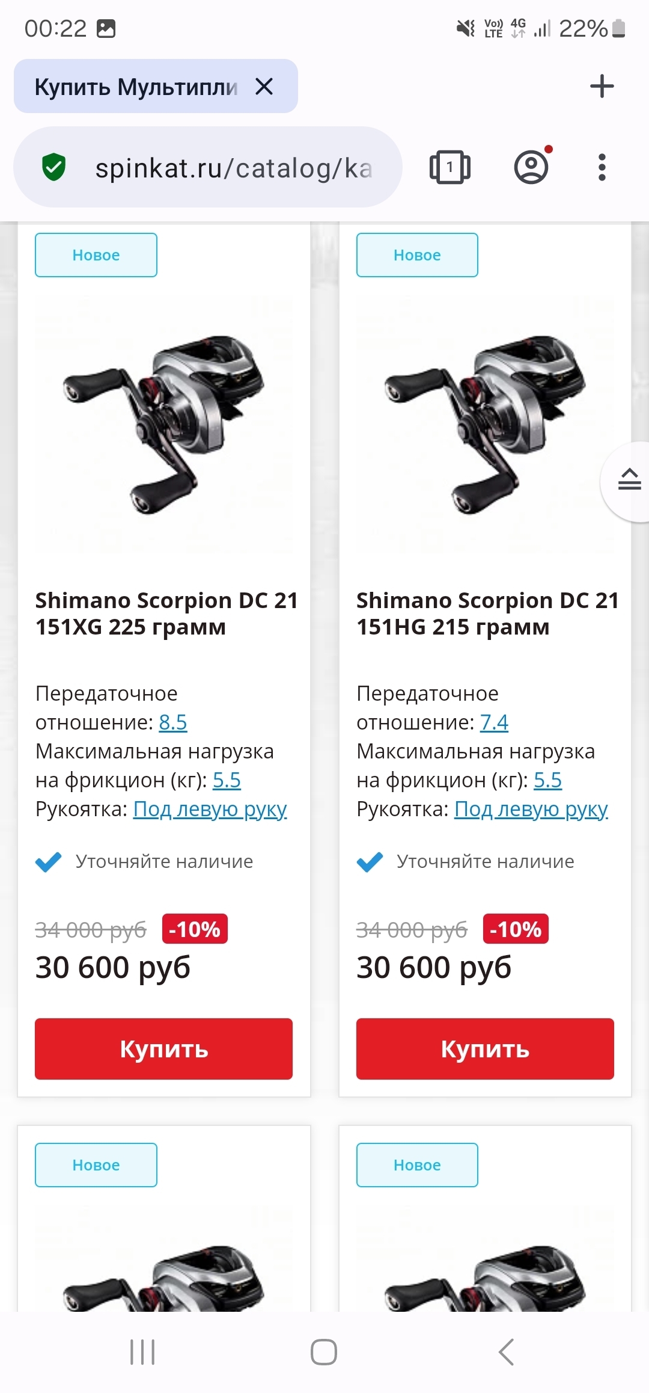Image resolution: width=649 pixels, height=1393 pixels.
Task: Open Shimano Scorpion DC 21 151HG title
Action: [x=487, y=613]
